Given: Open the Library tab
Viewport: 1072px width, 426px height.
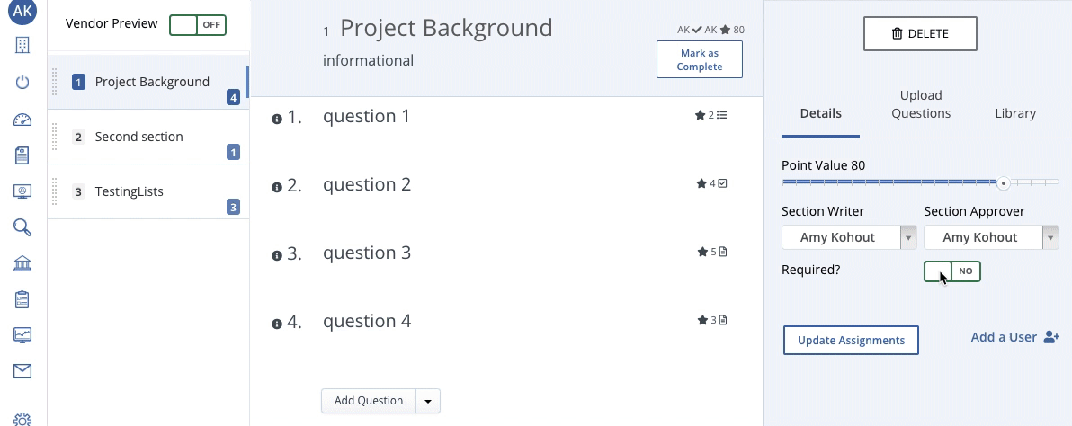Looking at the screenshot, I should [x=1015, y=113].
